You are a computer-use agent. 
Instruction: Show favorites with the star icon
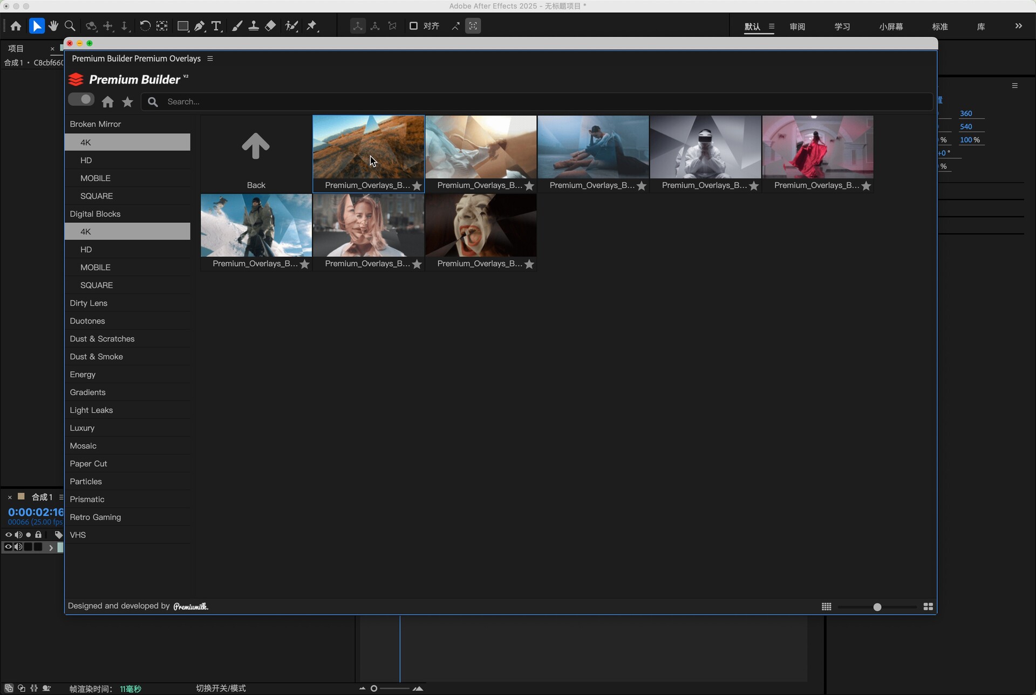pyautogui.click(x=127, y=101)
